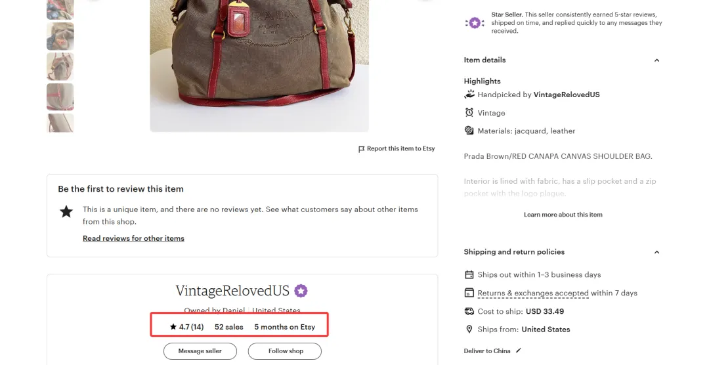Screen dimensions: 709x365
Task: Click the pencil icon next to Deliver to China
Action: pos(519,351)
